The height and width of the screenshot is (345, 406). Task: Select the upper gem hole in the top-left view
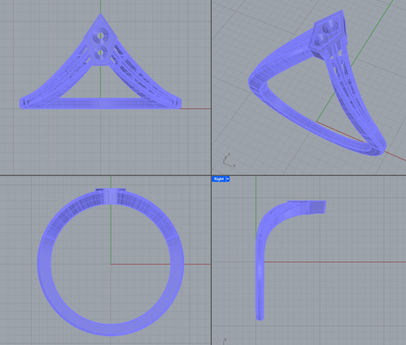[101, 36]
